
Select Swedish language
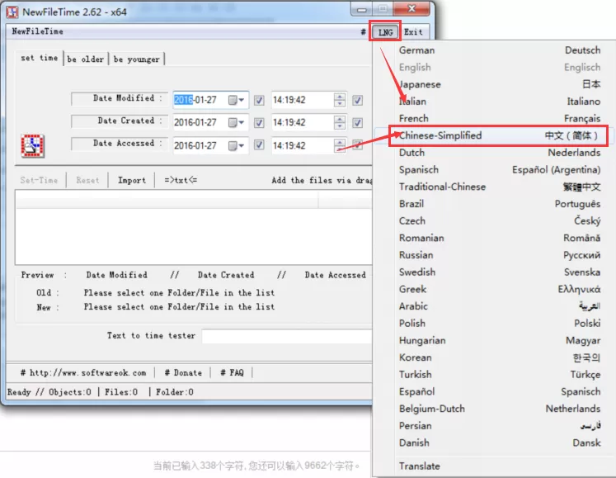pyautogui.click(x=494, y=272)
